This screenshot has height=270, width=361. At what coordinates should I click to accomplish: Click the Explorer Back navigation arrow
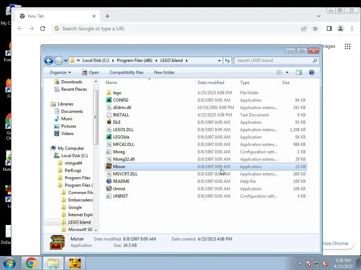pyautogui.click(x=49, y=60)
